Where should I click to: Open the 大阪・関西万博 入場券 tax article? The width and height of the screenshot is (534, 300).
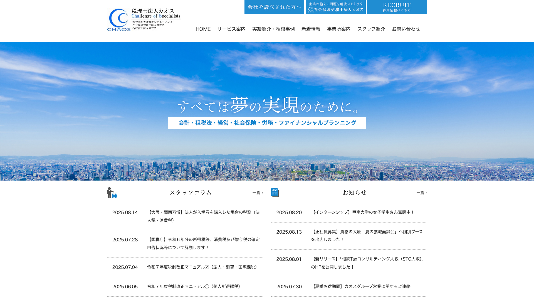coord(203,216)
